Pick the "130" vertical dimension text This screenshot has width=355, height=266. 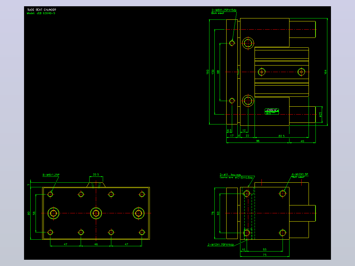coord(213,72)
